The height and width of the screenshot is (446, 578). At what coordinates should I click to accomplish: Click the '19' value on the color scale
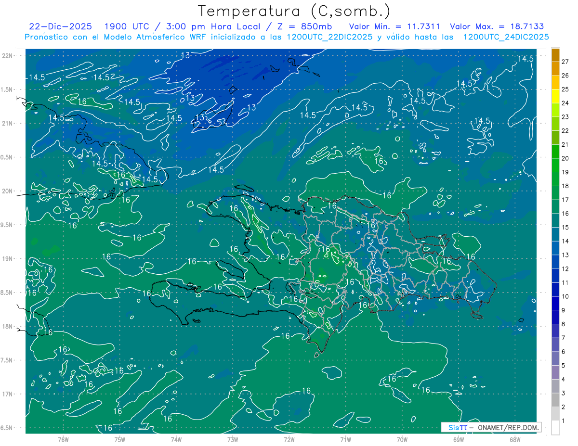[566, 172]
